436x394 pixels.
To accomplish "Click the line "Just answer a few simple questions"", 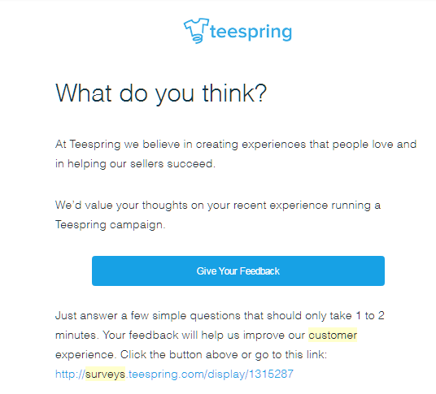I will 220,316.
